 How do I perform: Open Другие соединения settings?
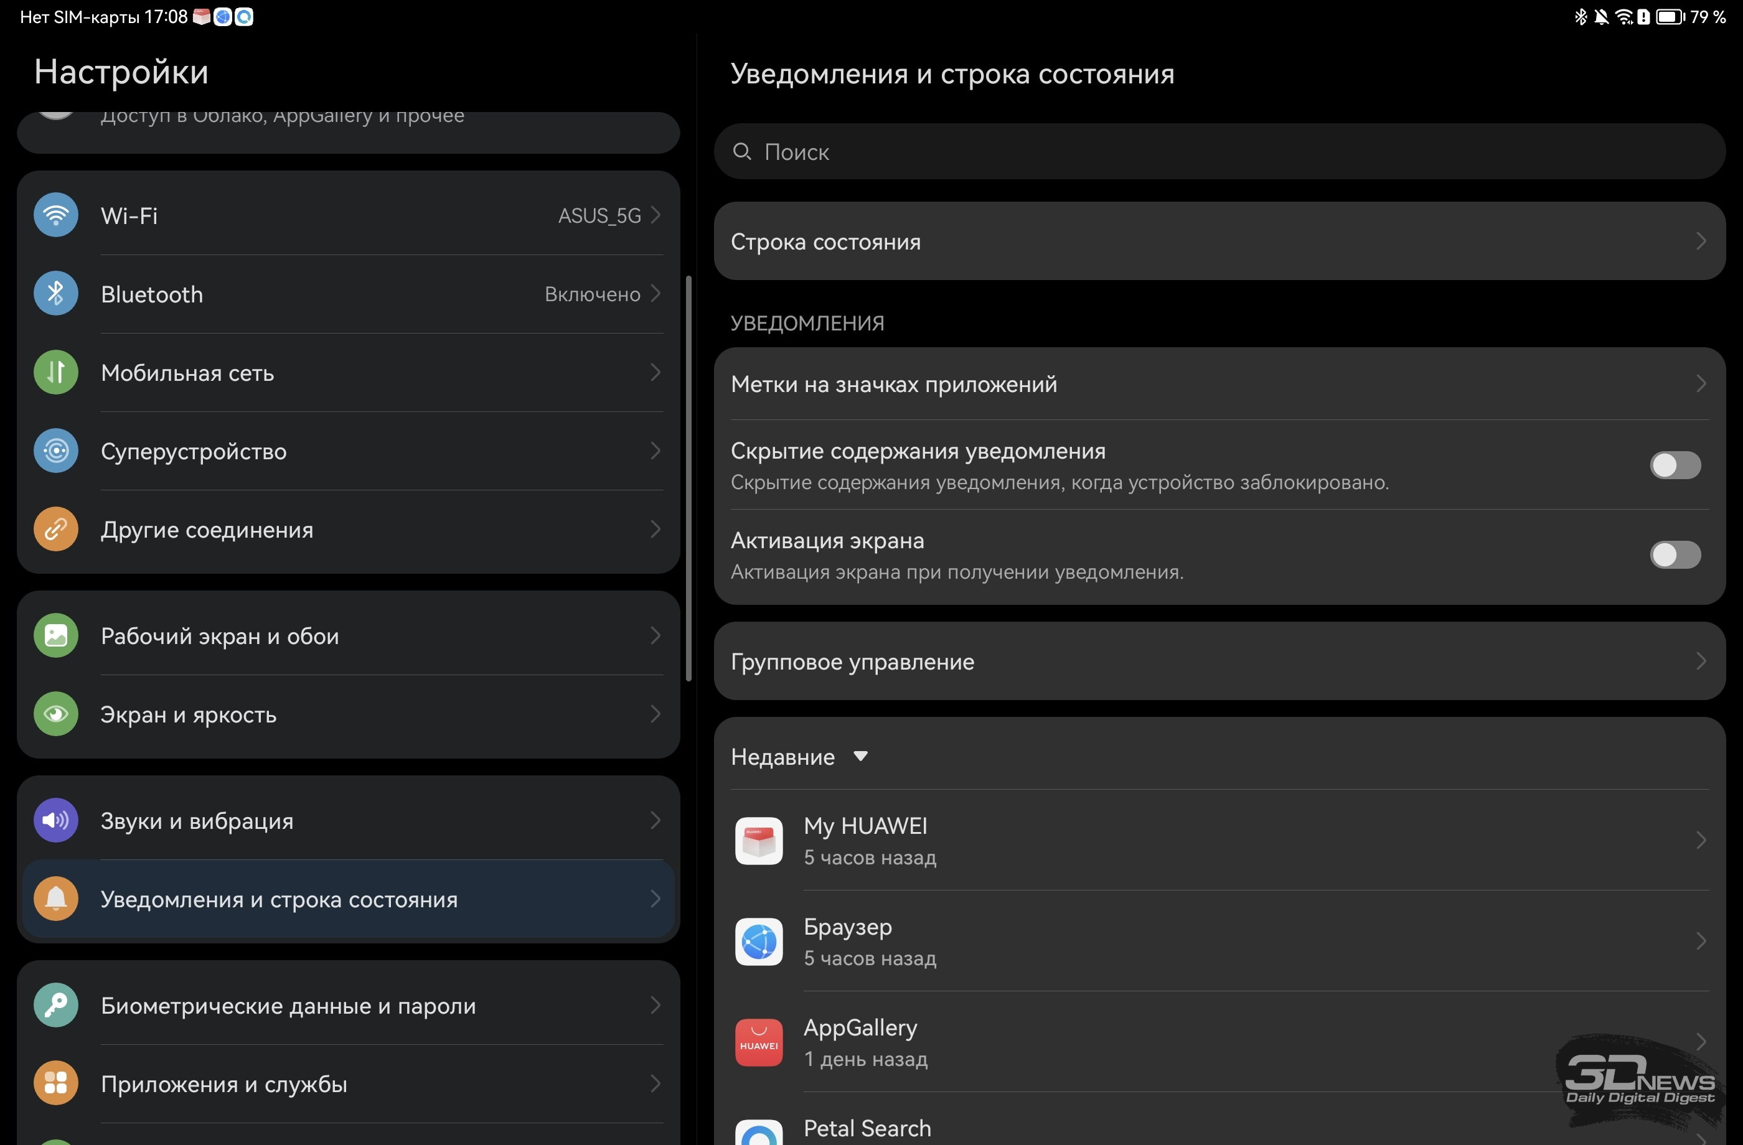[349, 528]
